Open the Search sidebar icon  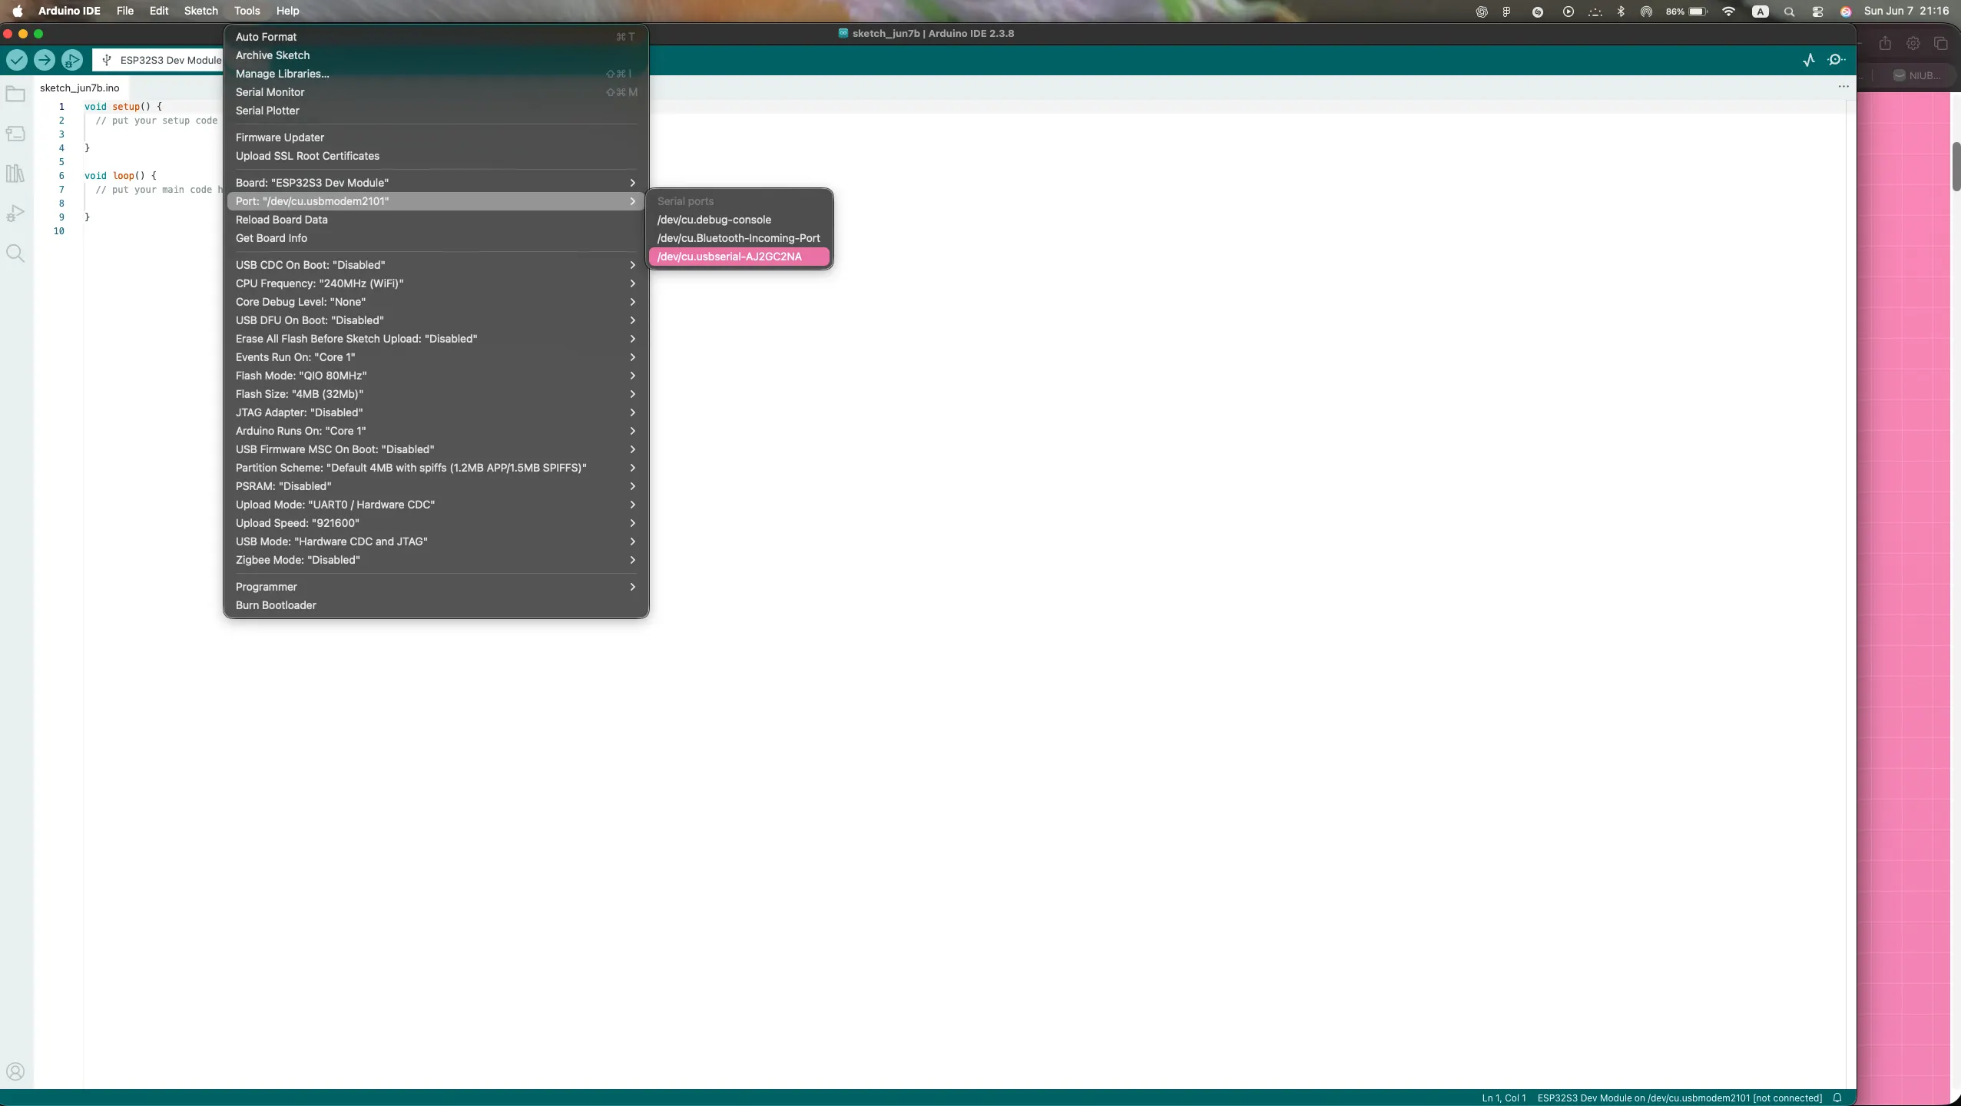(x=15, y=253)
